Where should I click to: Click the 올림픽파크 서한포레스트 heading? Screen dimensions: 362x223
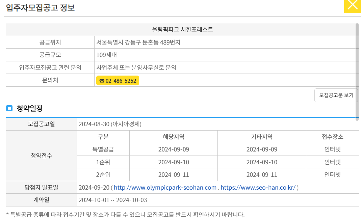coord(181,29)
